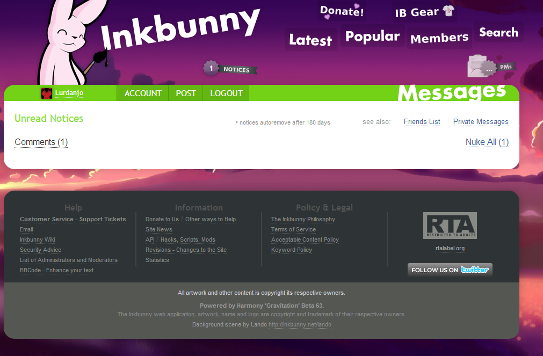Open Customer Service - Support Tickets

click(73, 219)
